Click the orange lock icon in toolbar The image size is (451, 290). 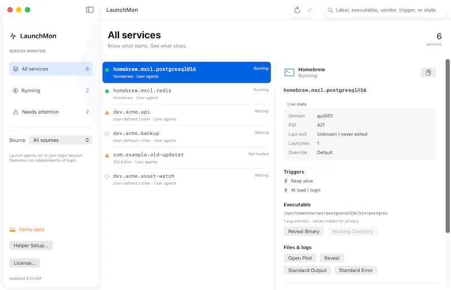[309, 10]
